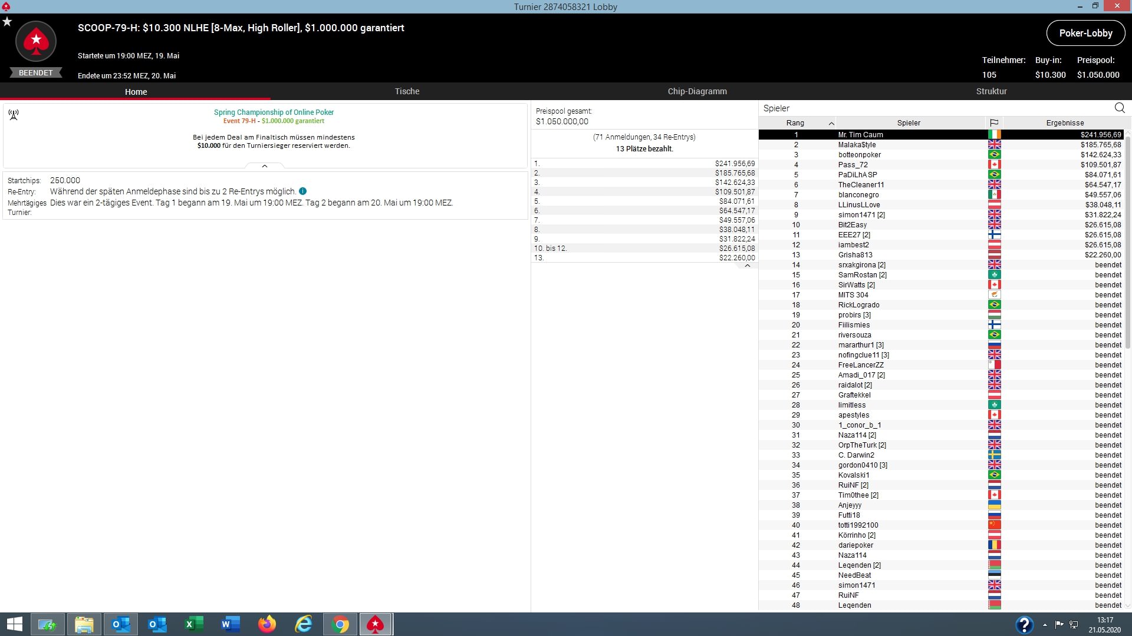Click the favorite star icon

click(x=7, y=22)
